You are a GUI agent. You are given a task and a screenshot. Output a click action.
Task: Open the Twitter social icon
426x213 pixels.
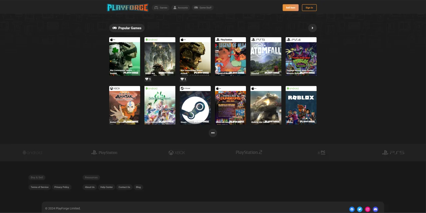pyautogui.click(x=360, y=209)
